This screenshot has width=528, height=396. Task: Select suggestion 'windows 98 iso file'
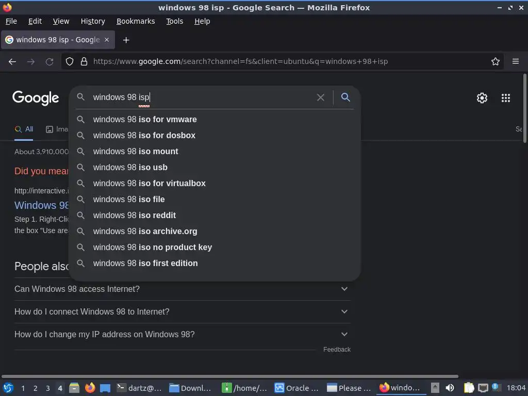click(x=214, y=200)
